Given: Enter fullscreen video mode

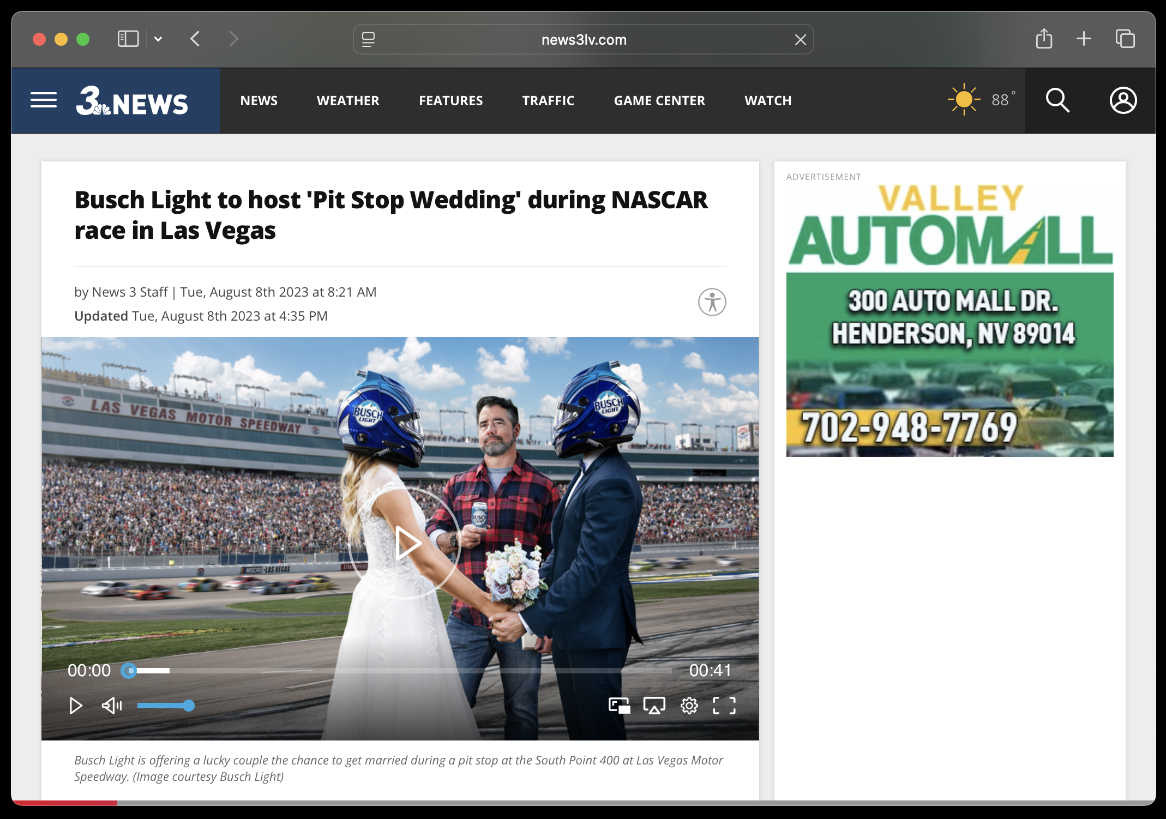Looking at the screenshot, I should coord(724,706).
